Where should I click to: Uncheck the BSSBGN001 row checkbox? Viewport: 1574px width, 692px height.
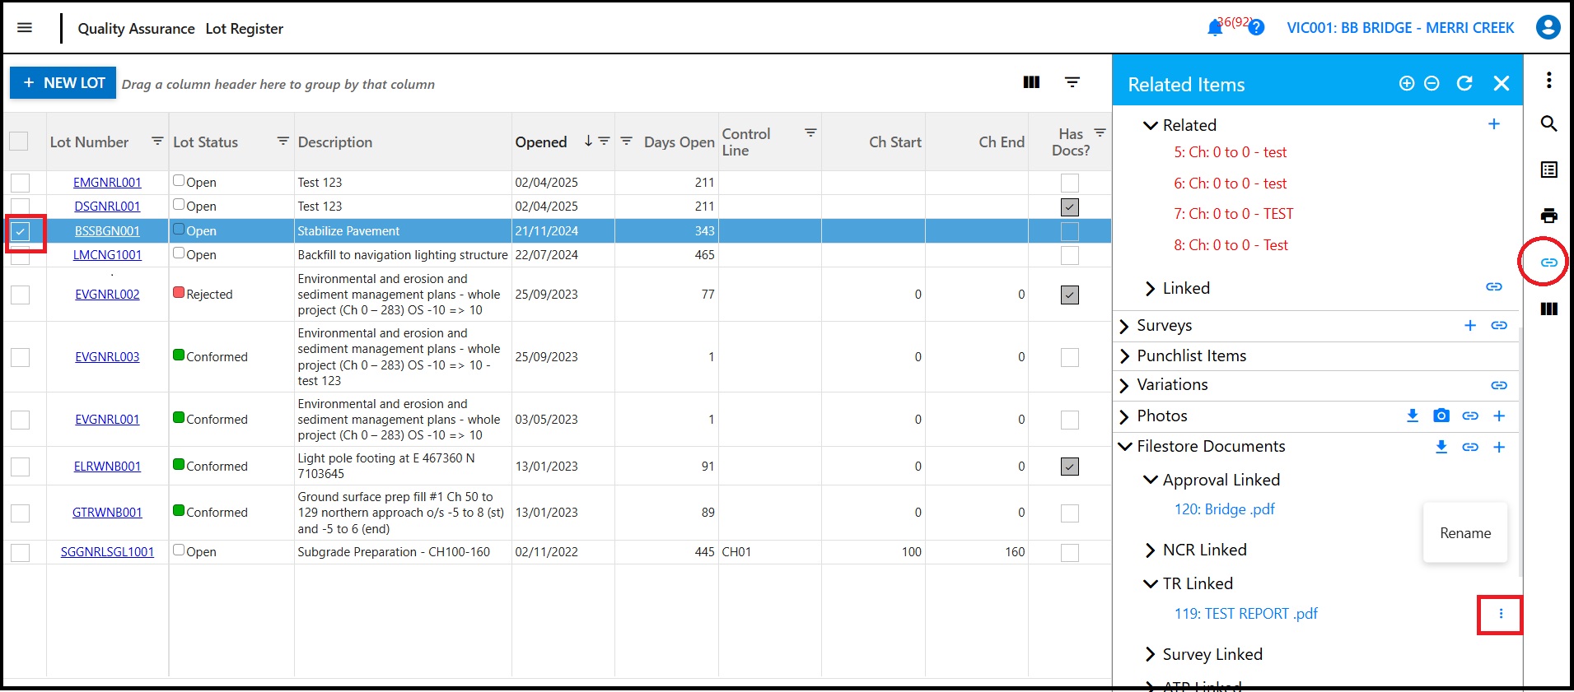[21, 231]
